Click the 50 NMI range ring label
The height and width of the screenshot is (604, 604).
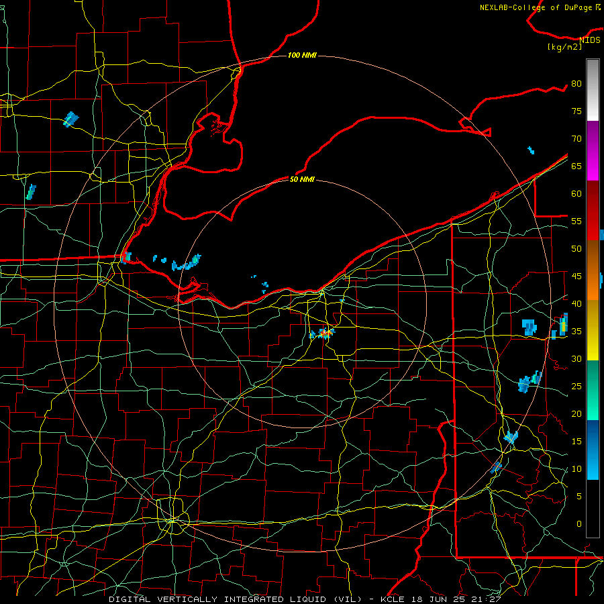point(302,179)
